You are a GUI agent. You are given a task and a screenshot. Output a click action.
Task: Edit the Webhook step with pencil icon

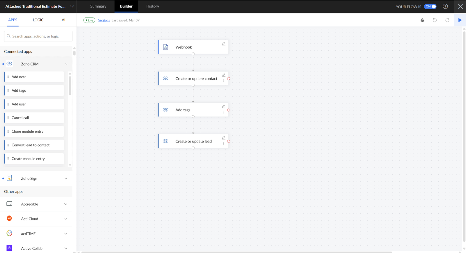[x=224, y=44]
